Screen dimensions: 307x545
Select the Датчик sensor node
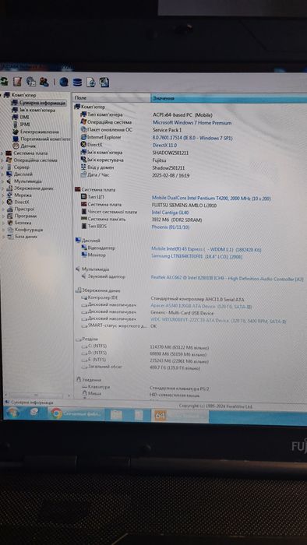[28, 146]
